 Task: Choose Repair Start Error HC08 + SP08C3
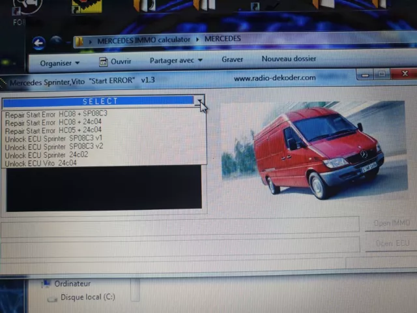point(56,114)
